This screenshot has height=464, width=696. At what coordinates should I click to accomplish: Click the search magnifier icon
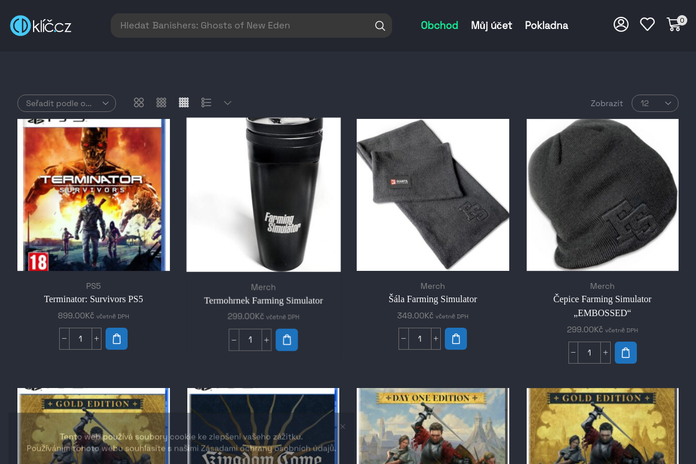[380, 26]
